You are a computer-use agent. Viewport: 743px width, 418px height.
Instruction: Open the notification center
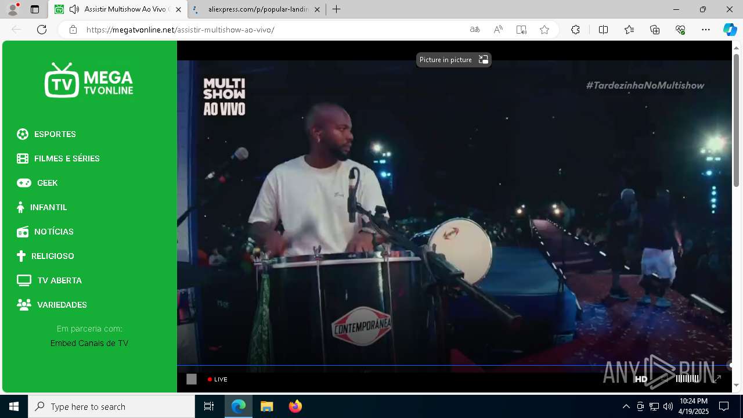[x=724, y=406]
